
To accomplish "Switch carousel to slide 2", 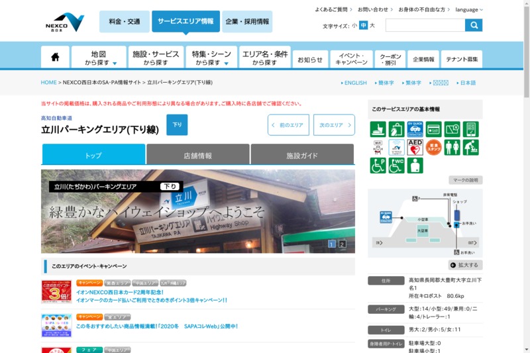I will pyautogui.click(x=343, y=244).
